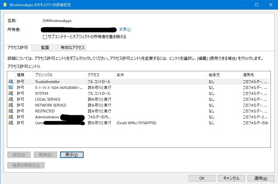Open the 監査 tab
This screenshot has width=278, height=184.
[45, 47]
